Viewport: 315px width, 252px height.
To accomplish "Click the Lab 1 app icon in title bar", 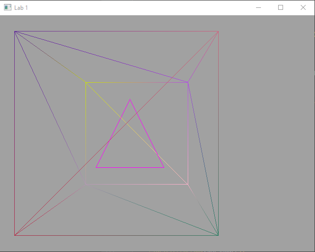I will point(7,7).
